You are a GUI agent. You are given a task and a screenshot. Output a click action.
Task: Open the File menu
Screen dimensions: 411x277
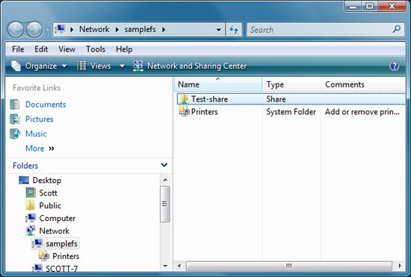[18, 49]
